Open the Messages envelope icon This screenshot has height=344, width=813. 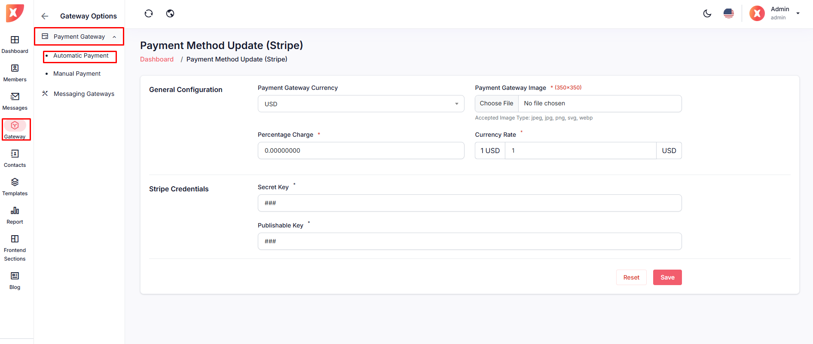tap(15, 97)
